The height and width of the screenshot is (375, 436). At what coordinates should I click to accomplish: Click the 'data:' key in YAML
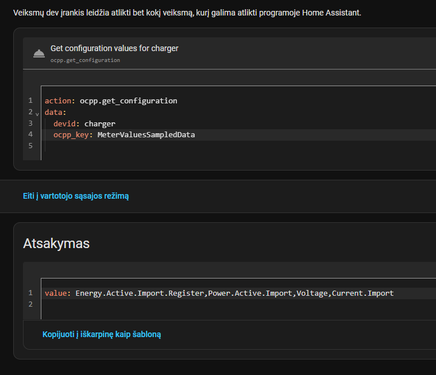pos(56,112)
